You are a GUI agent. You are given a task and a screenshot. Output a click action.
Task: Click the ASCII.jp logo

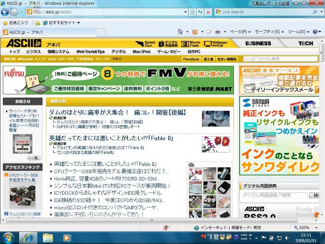point(24,43)
